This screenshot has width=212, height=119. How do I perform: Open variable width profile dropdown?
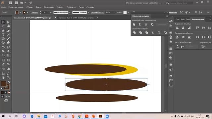(x=70, y=13)
